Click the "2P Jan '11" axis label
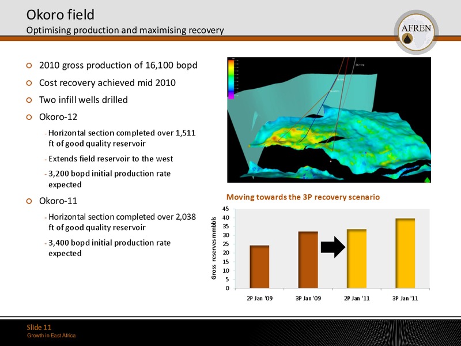The width and height of the screenshot is (461, 346). coord(357,298)
